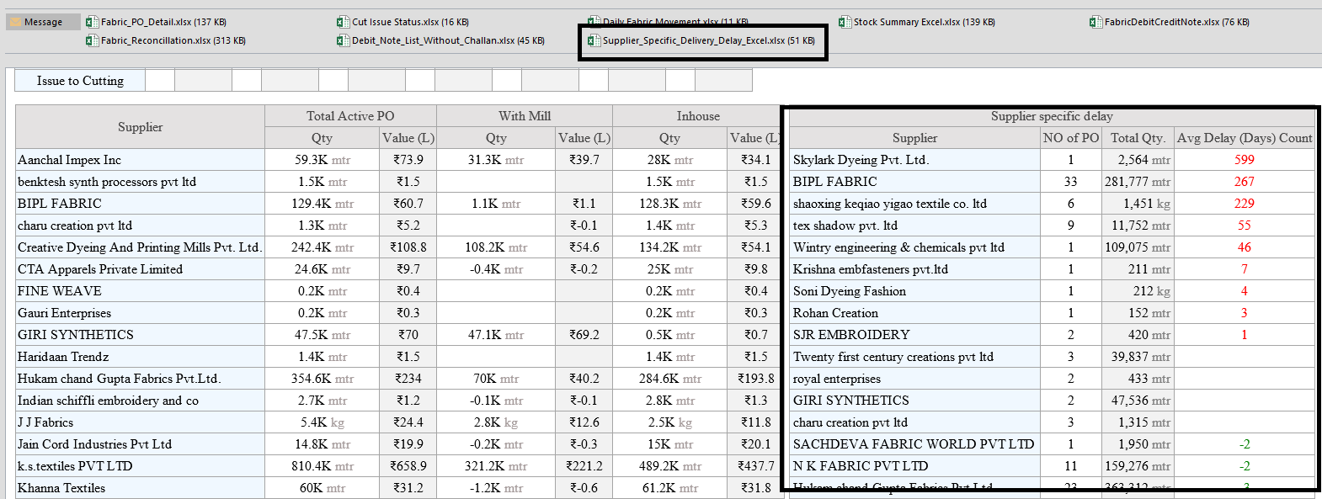Click the NO of PO column header
This screenshot has width=1322, height=499.
coord(1071,138)
